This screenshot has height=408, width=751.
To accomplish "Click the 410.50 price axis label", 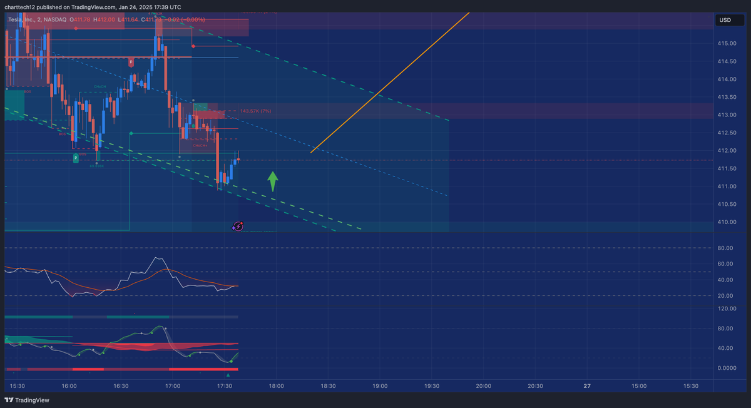I will coord(727,204).
